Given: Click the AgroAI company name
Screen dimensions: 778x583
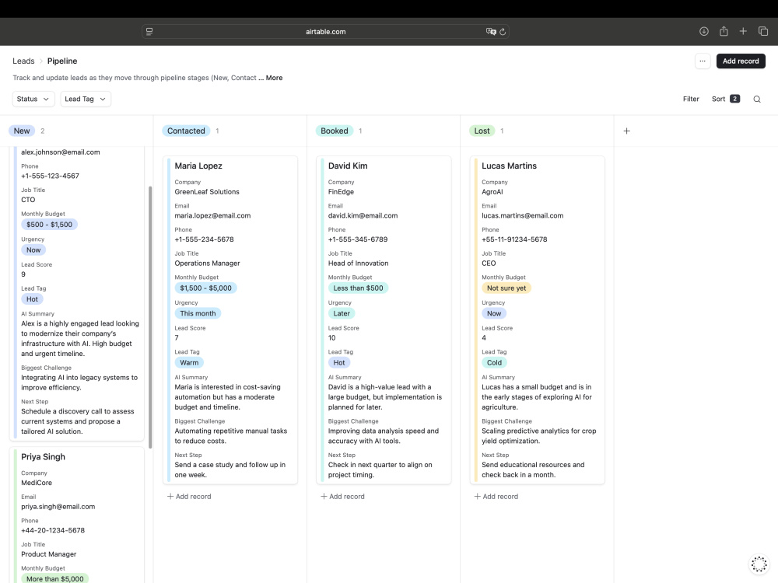Looking at the screenshot, I should [x=492, y=192].
